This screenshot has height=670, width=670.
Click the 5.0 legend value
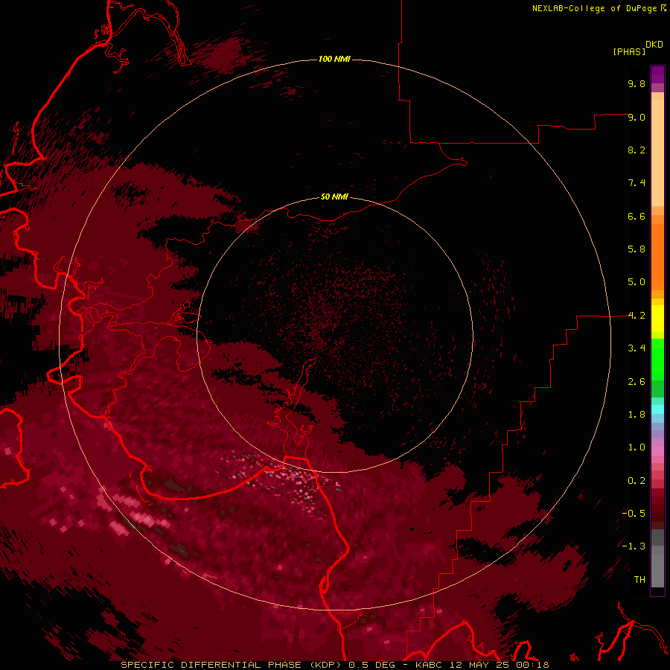pos(636,282)
